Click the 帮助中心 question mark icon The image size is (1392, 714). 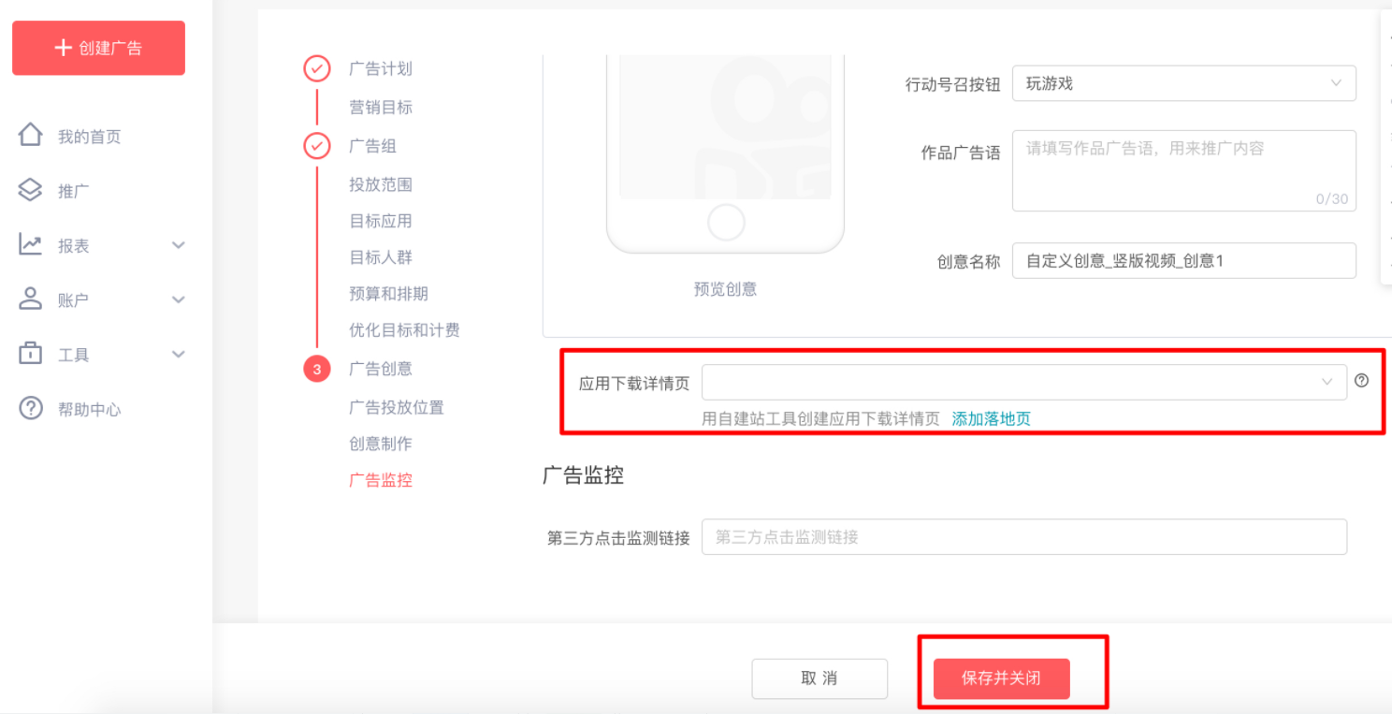click(x=31, y=408)
